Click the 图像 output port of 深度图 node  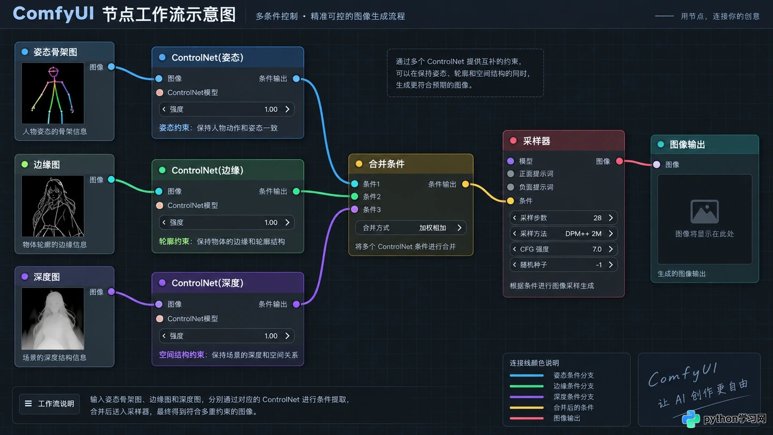[111, 292]
